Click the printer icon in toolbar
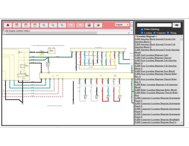Screen dimensions: 189x146 tap(98, 25)
